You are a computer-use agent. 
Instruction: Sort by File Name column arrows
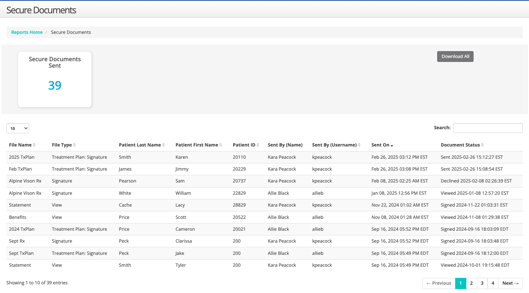click(34, 145)
